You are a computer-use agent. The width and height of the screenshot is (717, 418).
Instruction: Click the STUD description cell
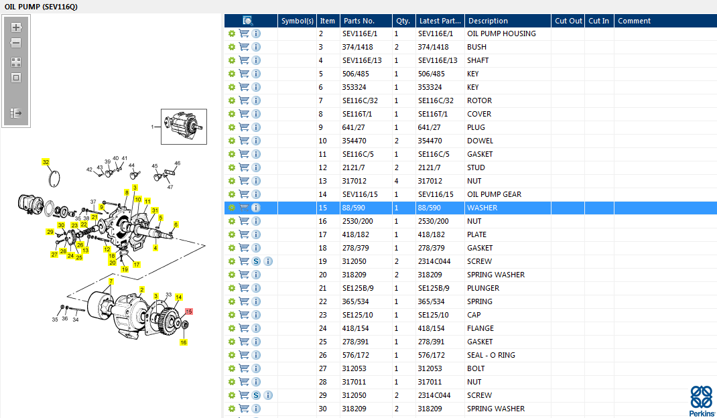coord(507,167)
